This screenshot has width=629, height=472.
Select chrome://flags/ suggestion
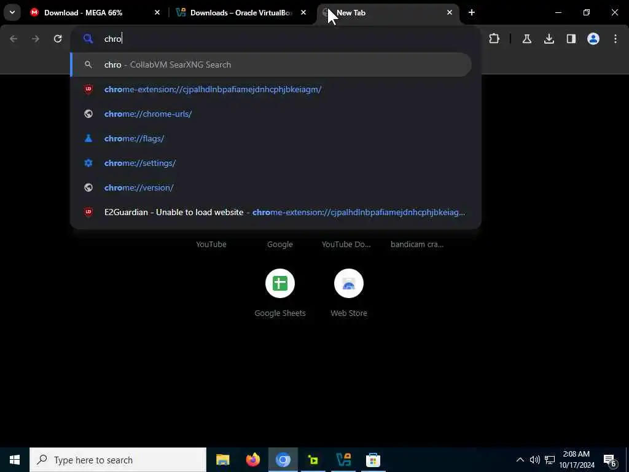(x=271, y=138)
